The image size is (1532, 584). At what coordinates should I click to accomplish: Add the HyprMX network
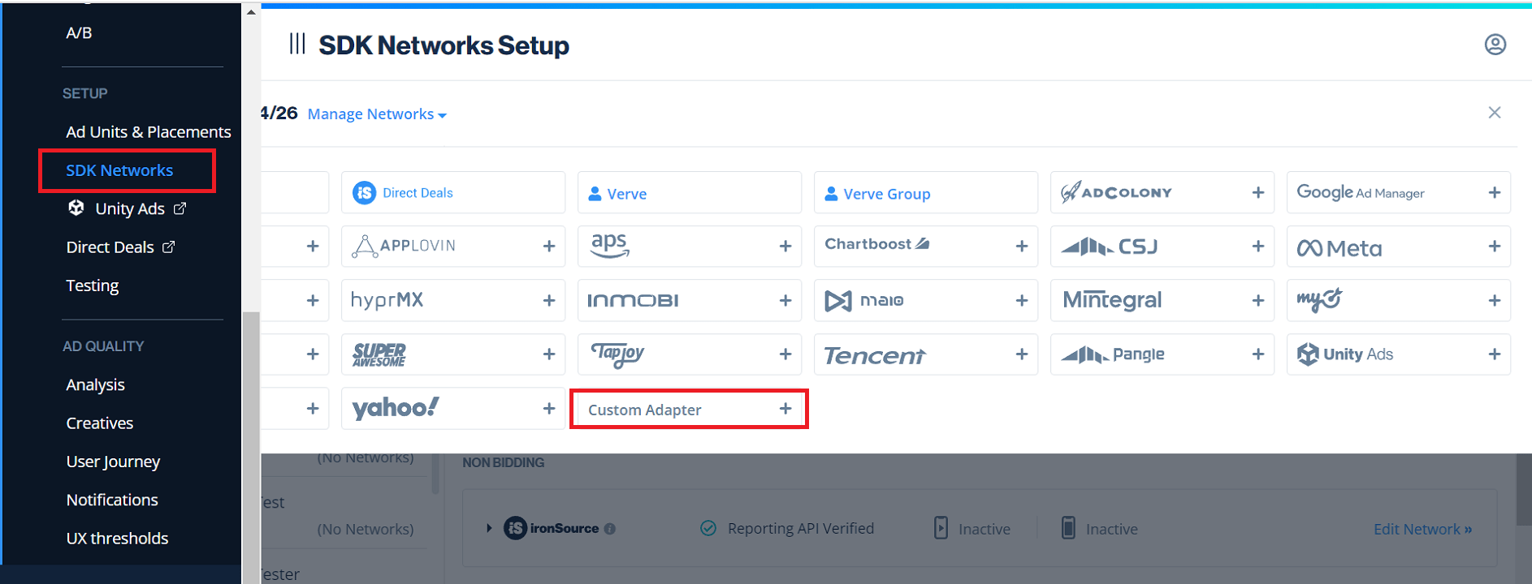pyautogui.click(x=548, y=300)
